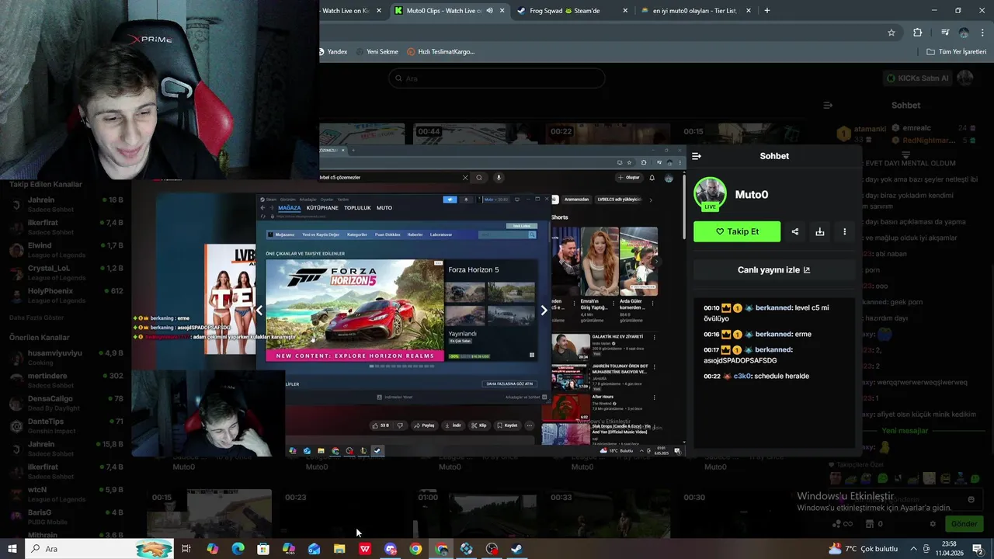
Task: Open the WPS Office taskbar icon
Action: click(365, 549)
